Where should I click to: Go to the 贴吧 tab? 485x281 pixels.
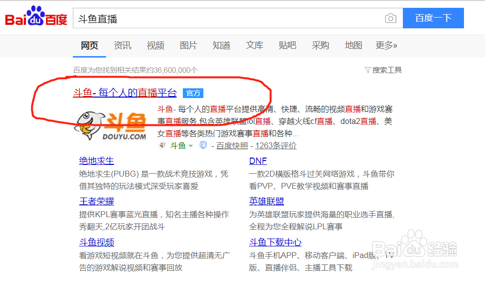point(287,45)
